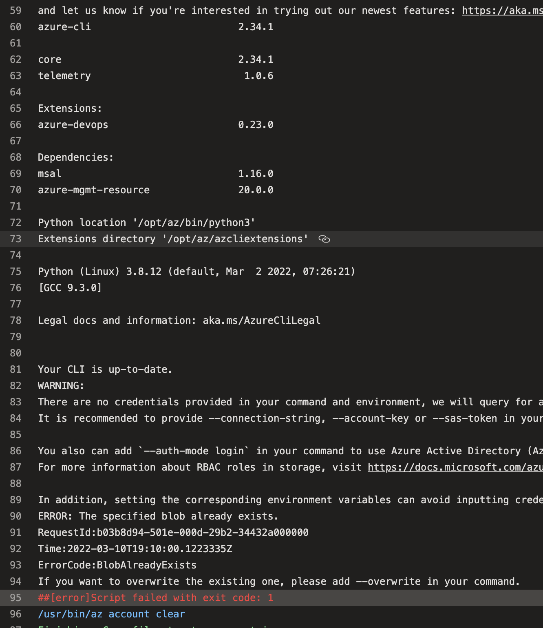Click version value 0.23.0
Viewport: 543px width, 628px height.
point(256,125)
